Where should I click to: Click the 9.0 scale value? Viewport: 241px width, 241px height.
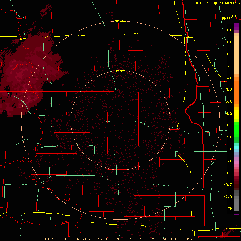229,42
